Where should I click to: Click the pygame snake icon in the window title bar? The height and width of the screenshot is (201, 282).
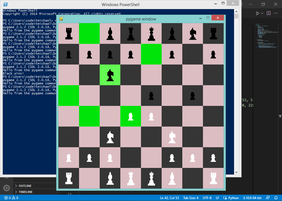pos(61,19)
